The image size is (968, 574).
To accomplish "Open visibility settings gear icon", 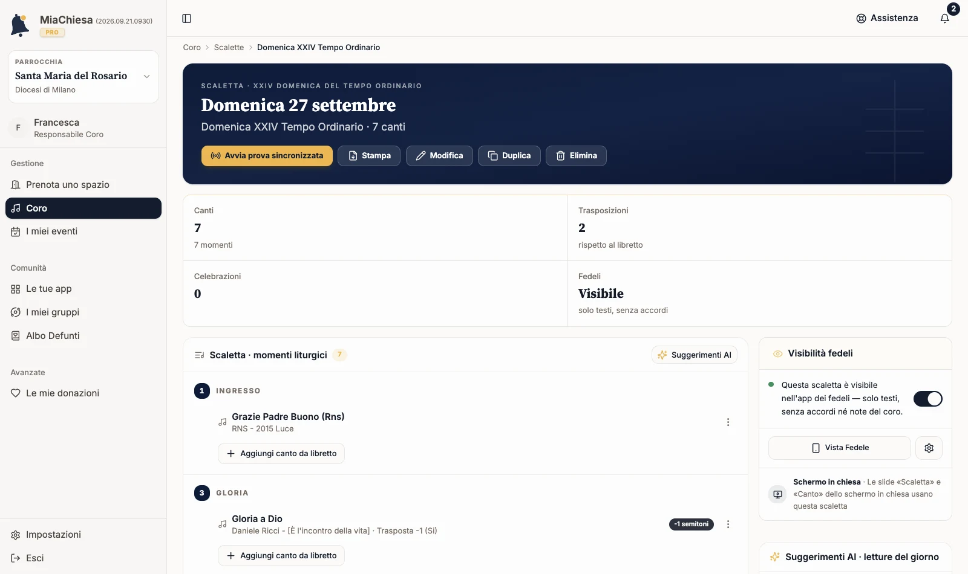I will [x=929, y=448].
